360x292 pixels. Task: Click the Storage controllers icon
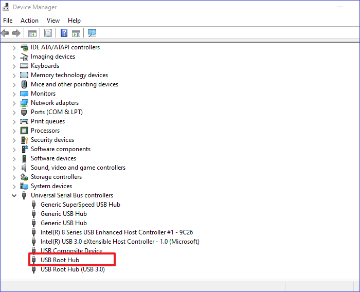[24, 177]
